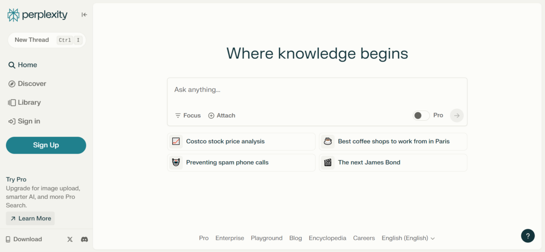545x252 pixels.
Task: Click the help question mark icon
Action: coord(528,236)
